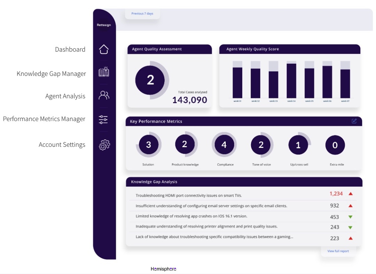Select the Compliance metric circle

(224, 145)
